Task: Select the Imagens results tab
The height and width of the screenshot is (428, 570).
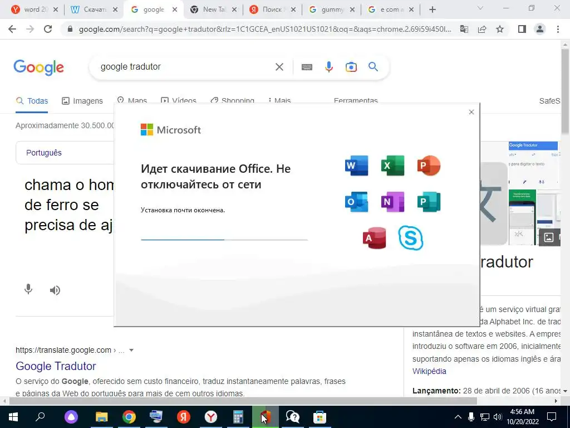Action: 82,101
